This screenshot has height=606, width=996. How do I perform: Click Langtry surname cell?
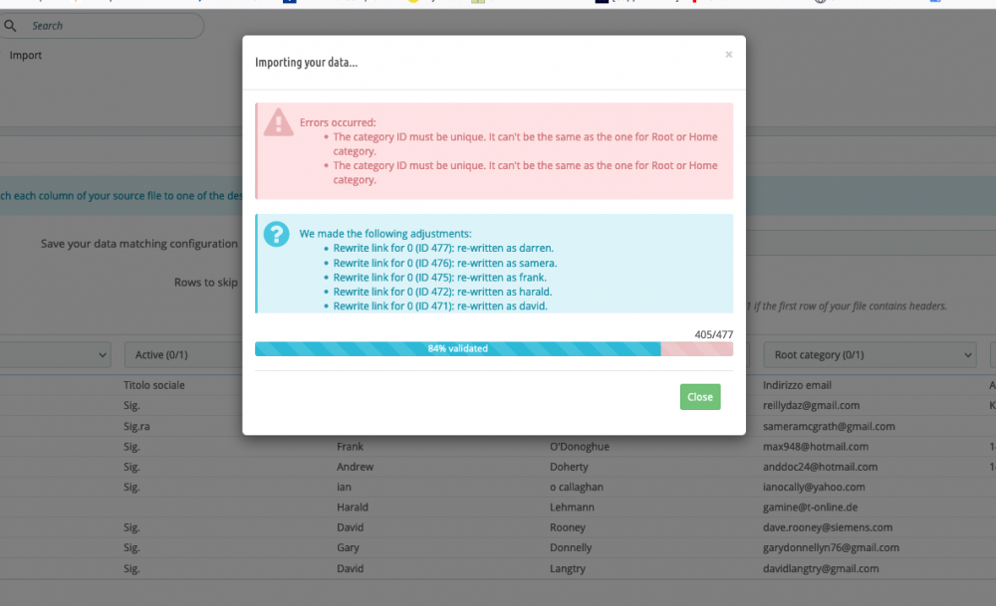tap(568, 568)
